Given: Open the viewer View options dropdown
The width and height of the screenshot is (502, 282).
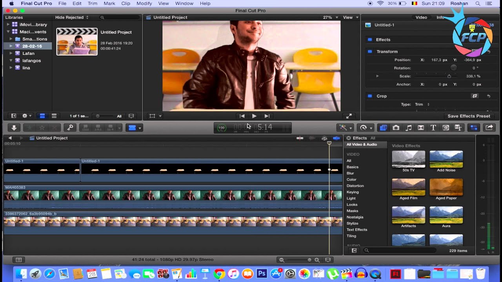Looking at the screenshot, I should [x=351, y=17].
